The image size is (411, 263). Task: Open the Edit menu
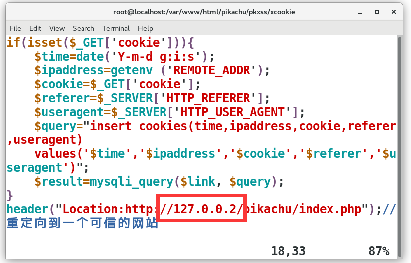click(x=35, y=28)
